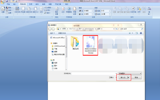Click New Folder (新建文件夹) button
The width and height of the screenshot is (160, 100).
(x=62, y=33)
